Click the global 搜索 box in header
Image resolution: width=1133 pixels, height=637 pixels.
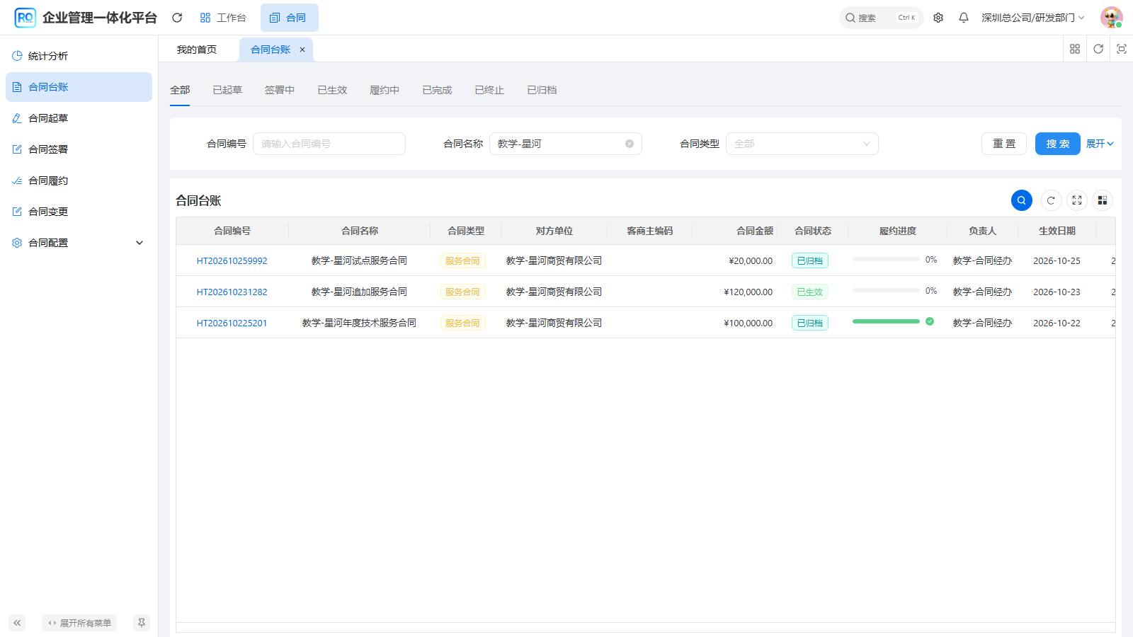click(x=881, y=18)
